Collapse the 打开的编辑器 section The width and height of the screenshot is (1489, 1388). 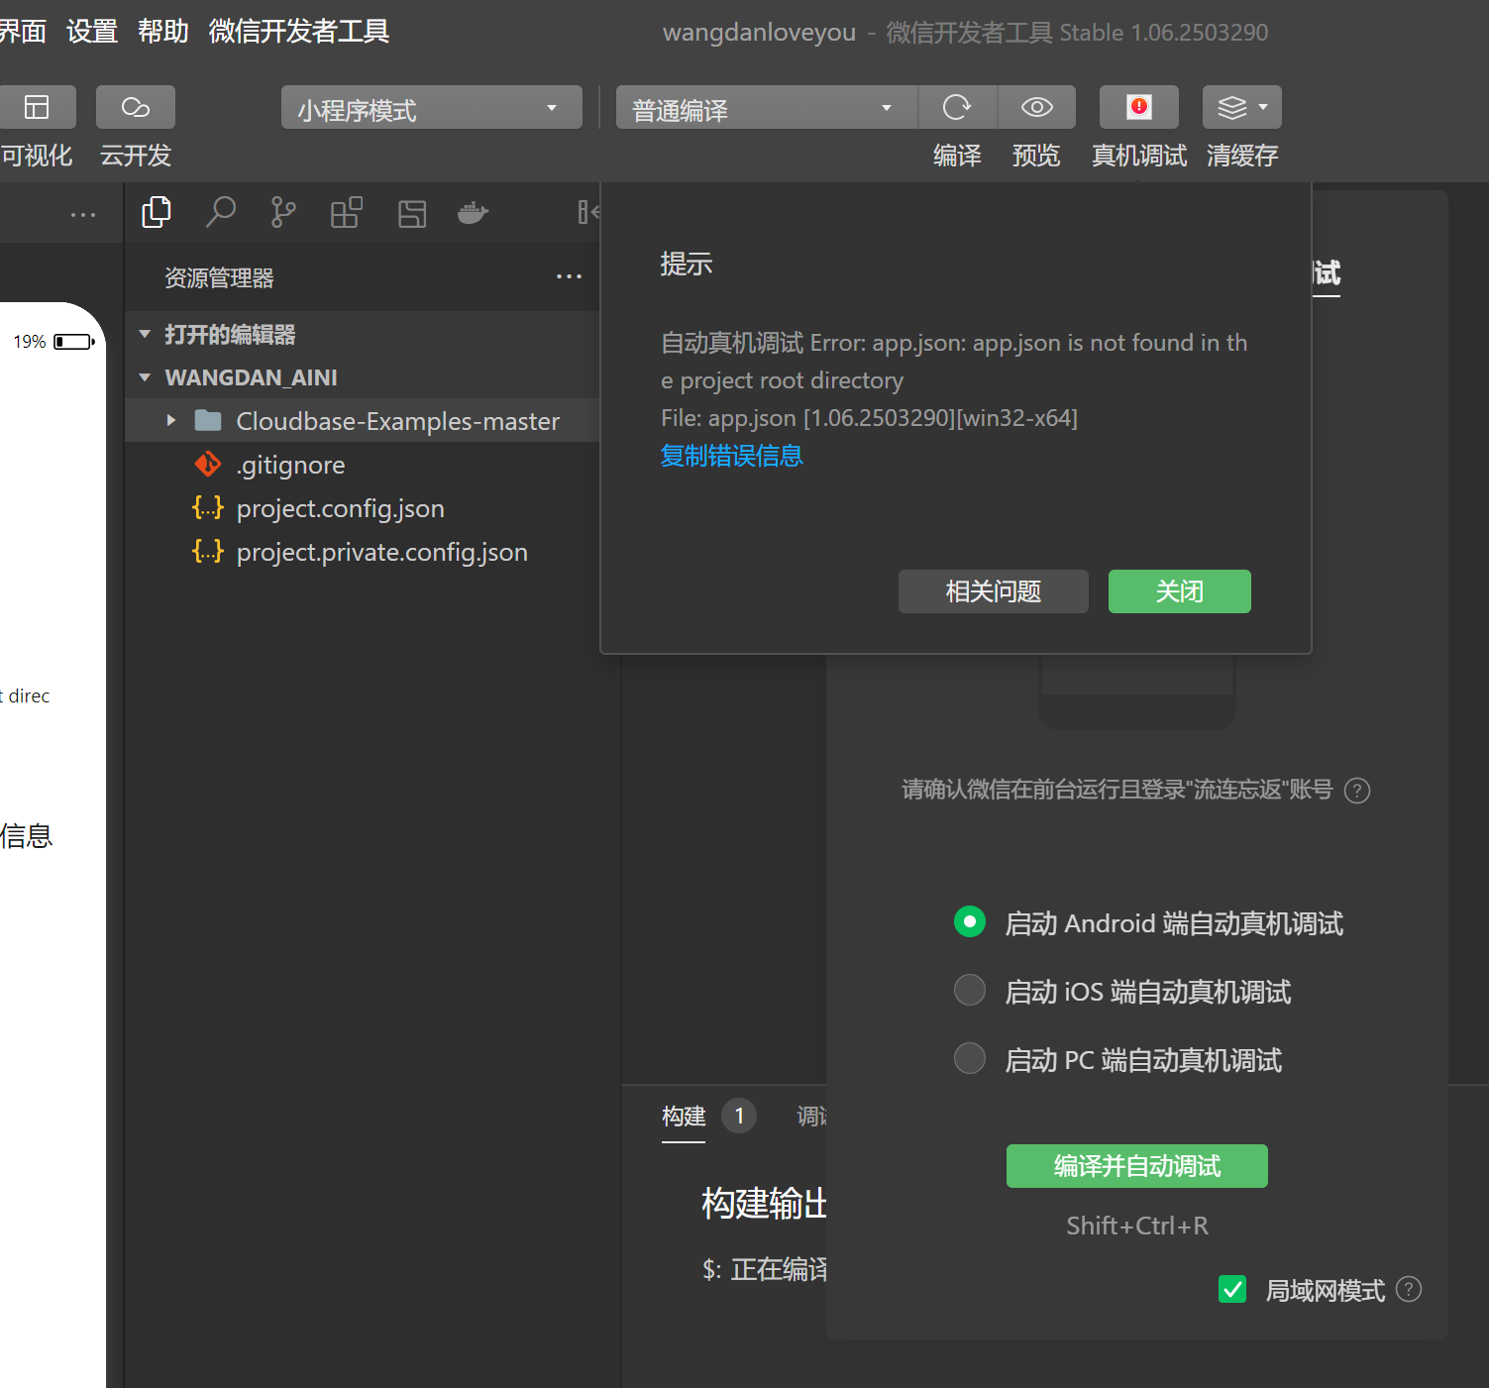[x=145, y=334]
